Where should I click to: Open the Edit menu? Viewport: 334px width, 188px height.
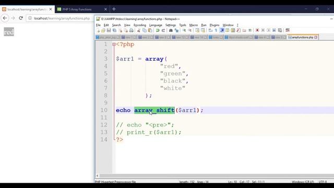(x=106, y=25)
